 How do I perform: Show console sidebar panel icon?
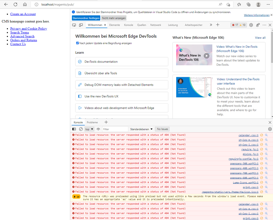pyautogui.click(x=74, y=129)
